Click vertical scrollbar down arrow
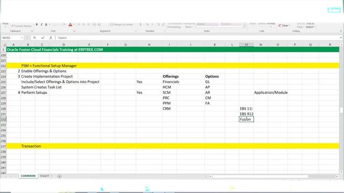 pyautogui.click(x=341, y=172)
